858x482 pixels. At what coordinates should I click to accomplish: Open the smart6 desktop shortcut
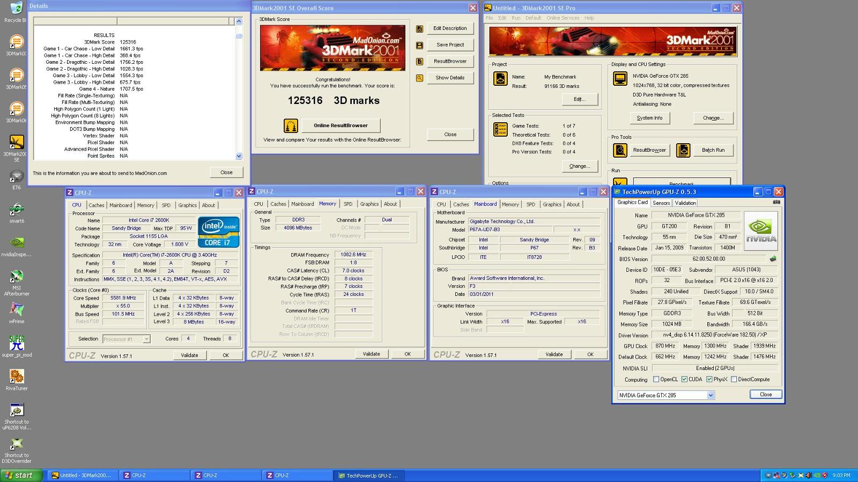[x=17, y=209]
